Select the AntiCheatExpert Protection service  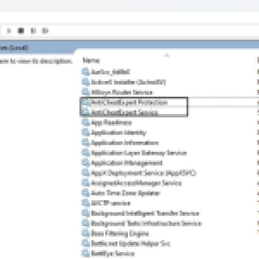click(129, 102)
